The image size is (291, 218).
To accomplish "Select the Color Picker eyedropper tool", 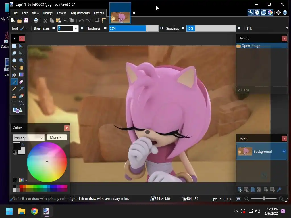I will pos(21,89).
